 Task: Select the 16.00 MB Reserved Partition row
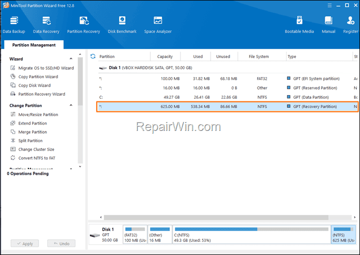coord(228,88)
